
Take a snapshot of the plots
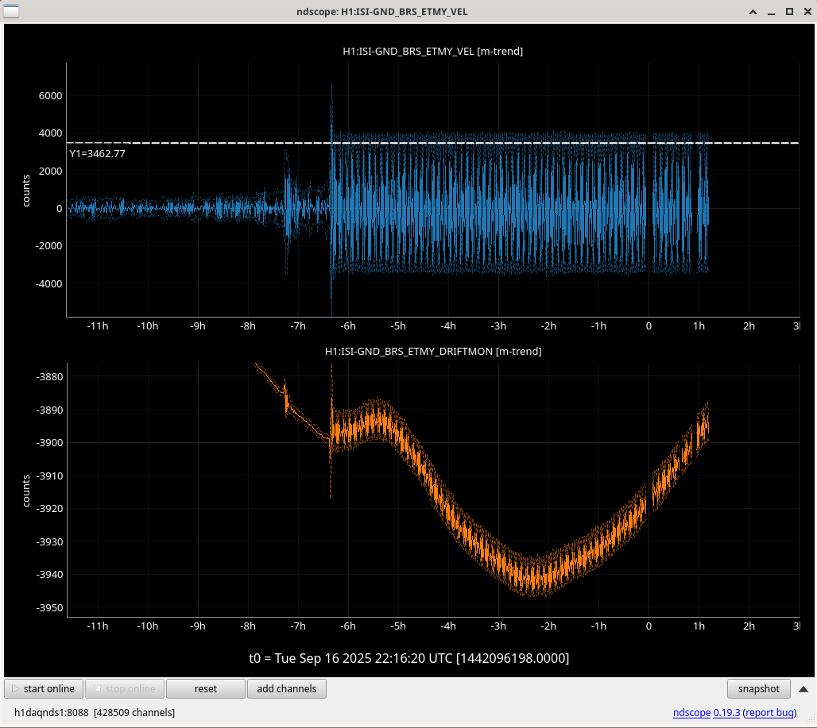(x=759, y=688)
